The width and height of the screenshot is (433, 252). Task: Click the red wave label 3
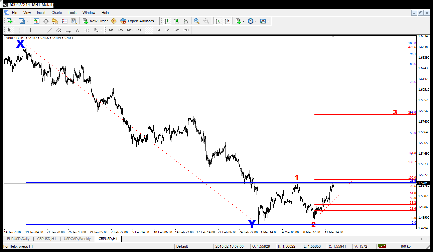[395, 112]
